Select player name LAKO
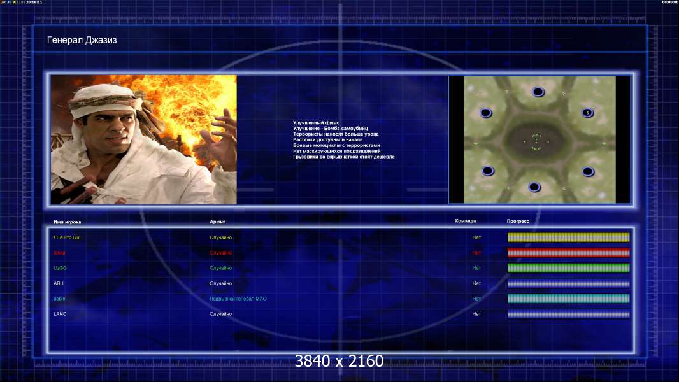The image size is (679, 382). [60, 314]
